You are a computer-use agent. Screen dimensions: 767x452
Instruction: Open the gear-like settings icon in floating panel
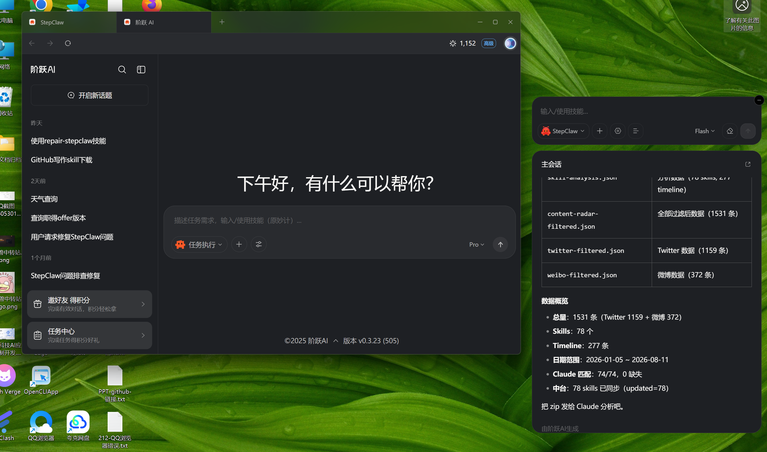point(618,131)
